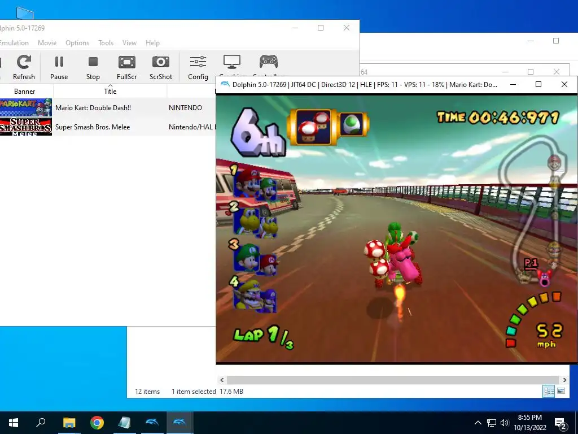This screenshot has height=434, width=578.
Task: Select the 'Mario Kart: Double Dash!!' title text
Action: 93,108
